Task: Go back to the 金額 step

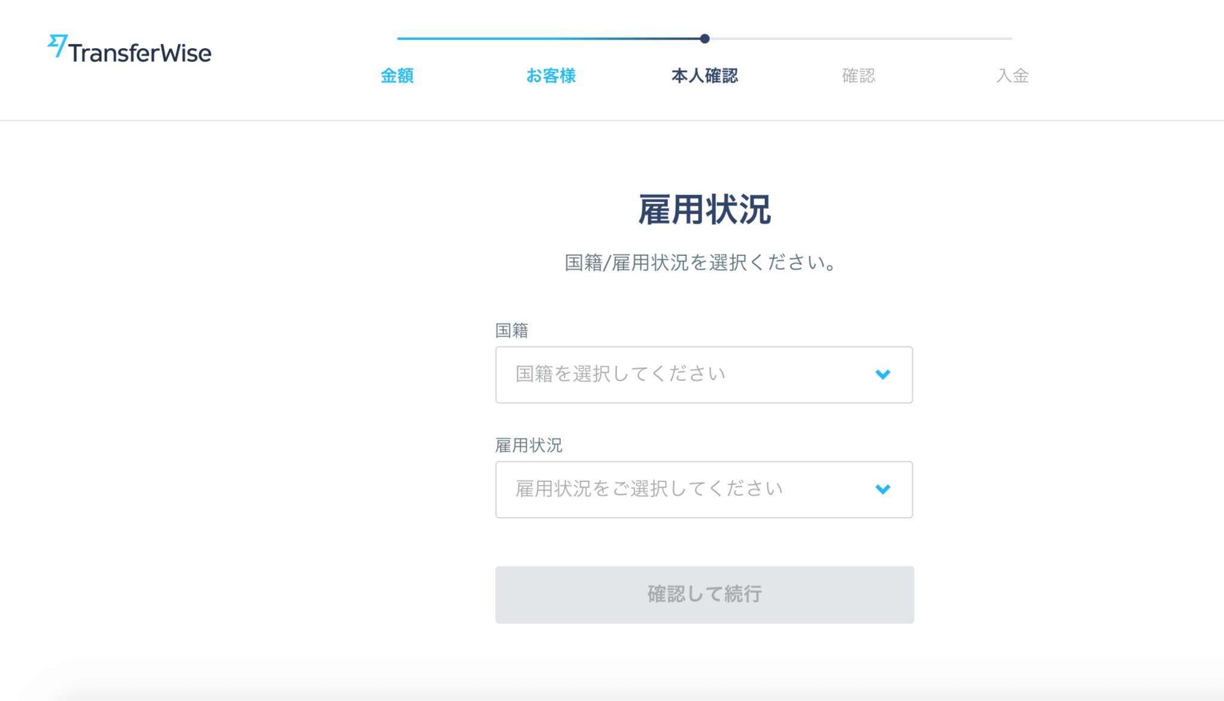Action: click(x=397, y=76)
